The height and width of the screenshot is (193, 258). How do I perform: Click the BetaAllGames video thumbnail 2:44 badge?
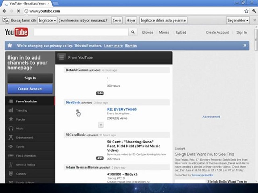pos(100,93)
